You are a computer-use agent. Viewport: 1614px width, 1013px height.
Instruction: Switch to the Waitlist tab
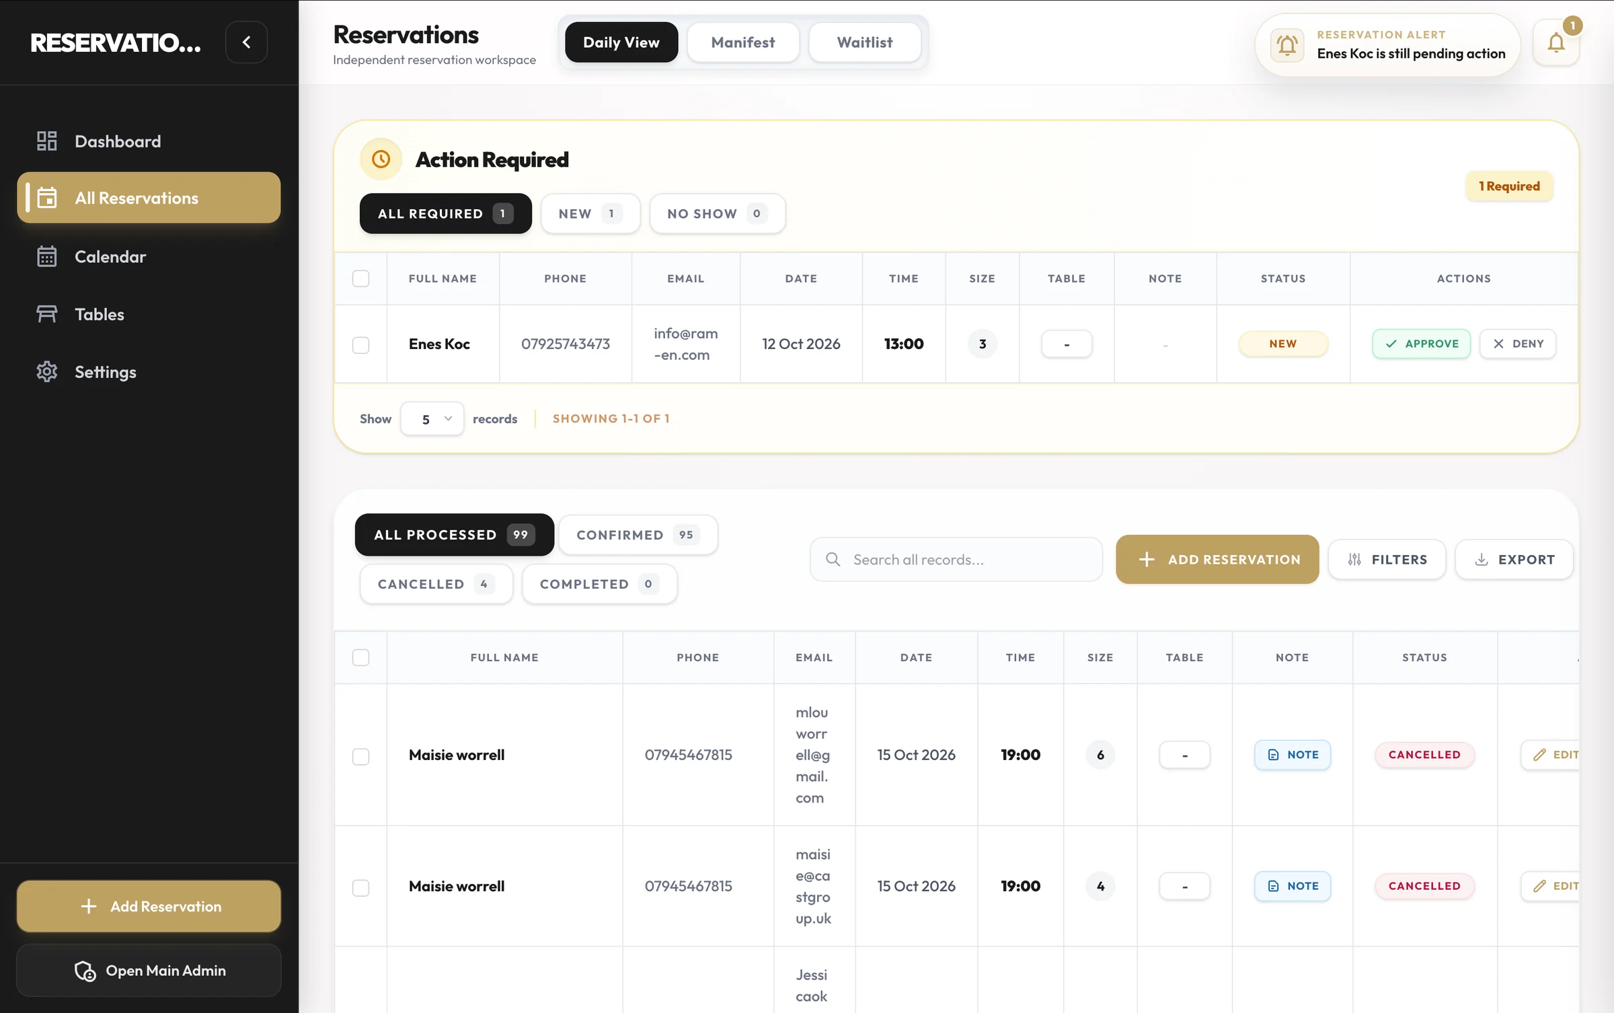click(865, 42)
